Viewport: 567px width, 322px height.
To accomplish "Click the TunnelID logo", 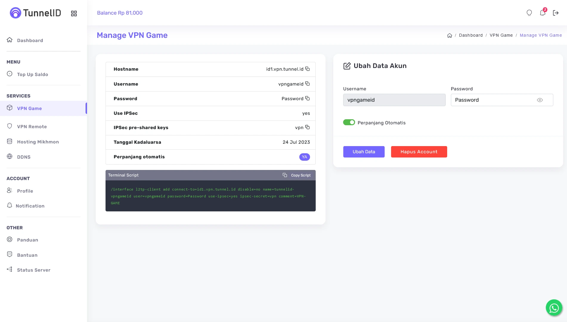I will [x=35, y=13].
